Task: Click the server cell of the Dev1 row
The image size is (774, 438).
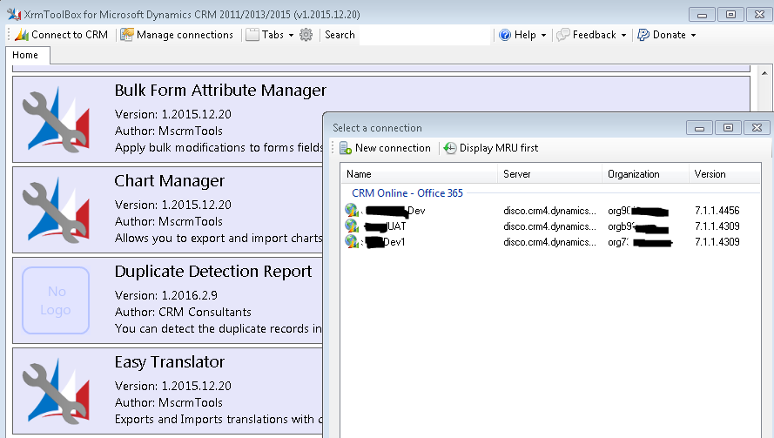Action: (549, 242)
